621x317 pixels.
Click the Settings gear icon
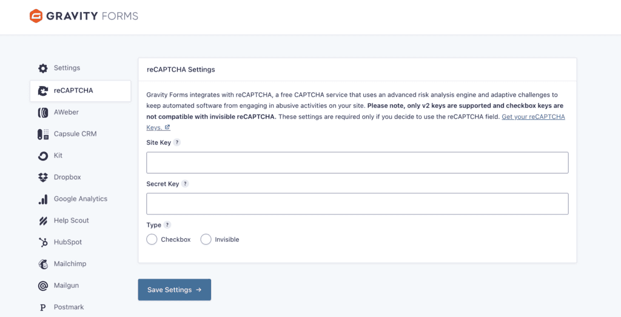pyautogui.click(x=43, y=68)
